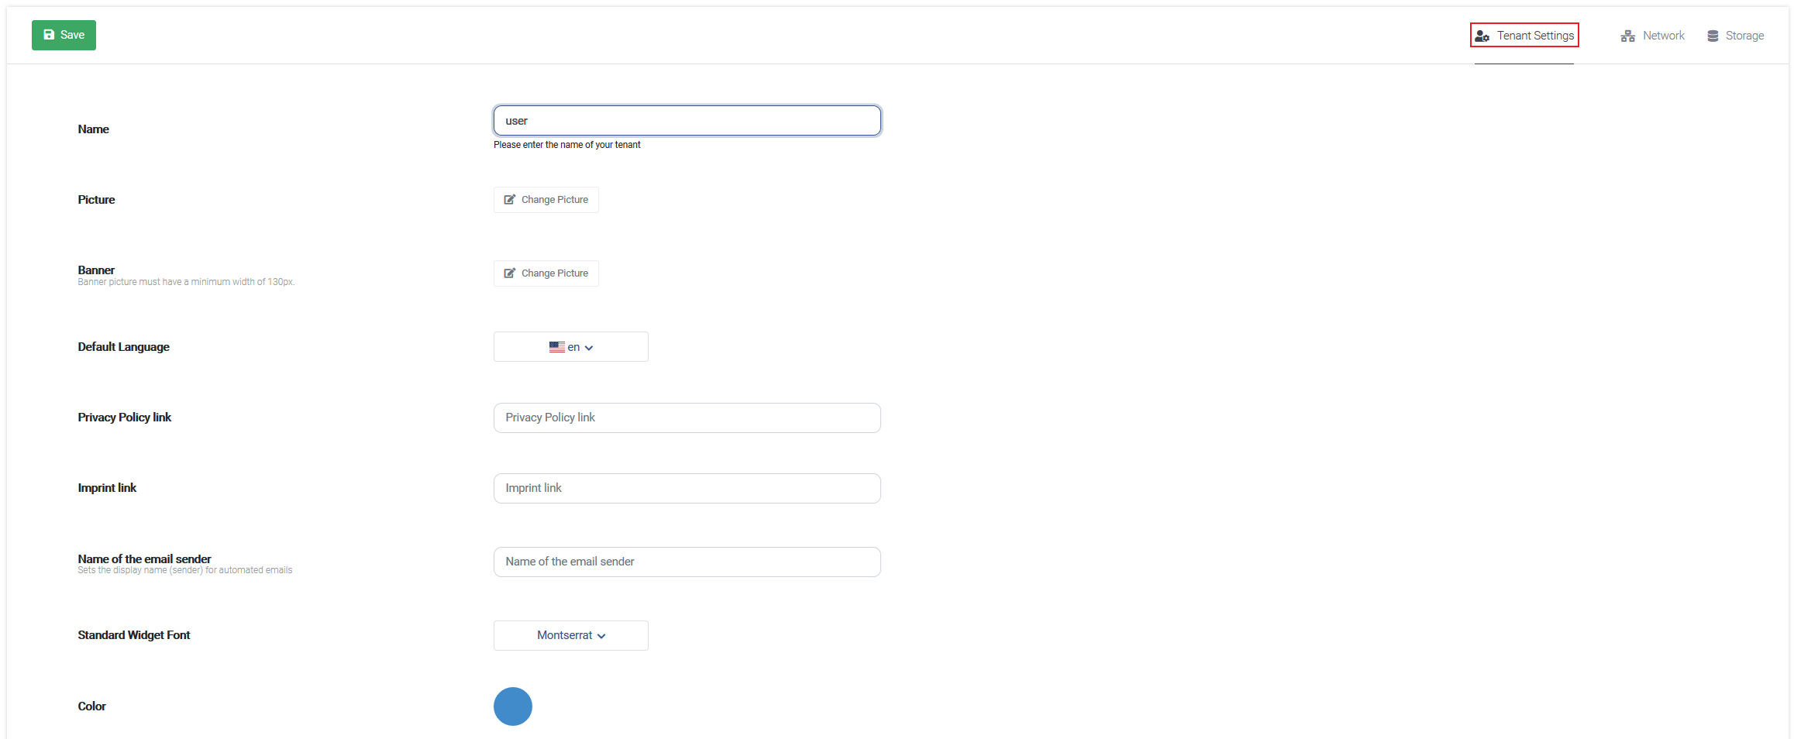Open the blue Color swatch picker

pos(513,706)
